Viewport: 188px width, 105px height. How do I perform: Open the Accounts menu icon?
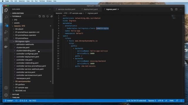point(6,88)
